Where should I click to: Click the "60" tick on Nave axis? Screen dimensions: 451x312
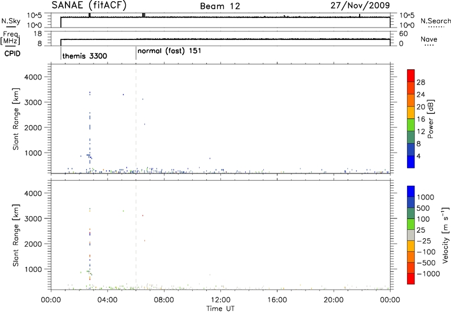[404, 34]
